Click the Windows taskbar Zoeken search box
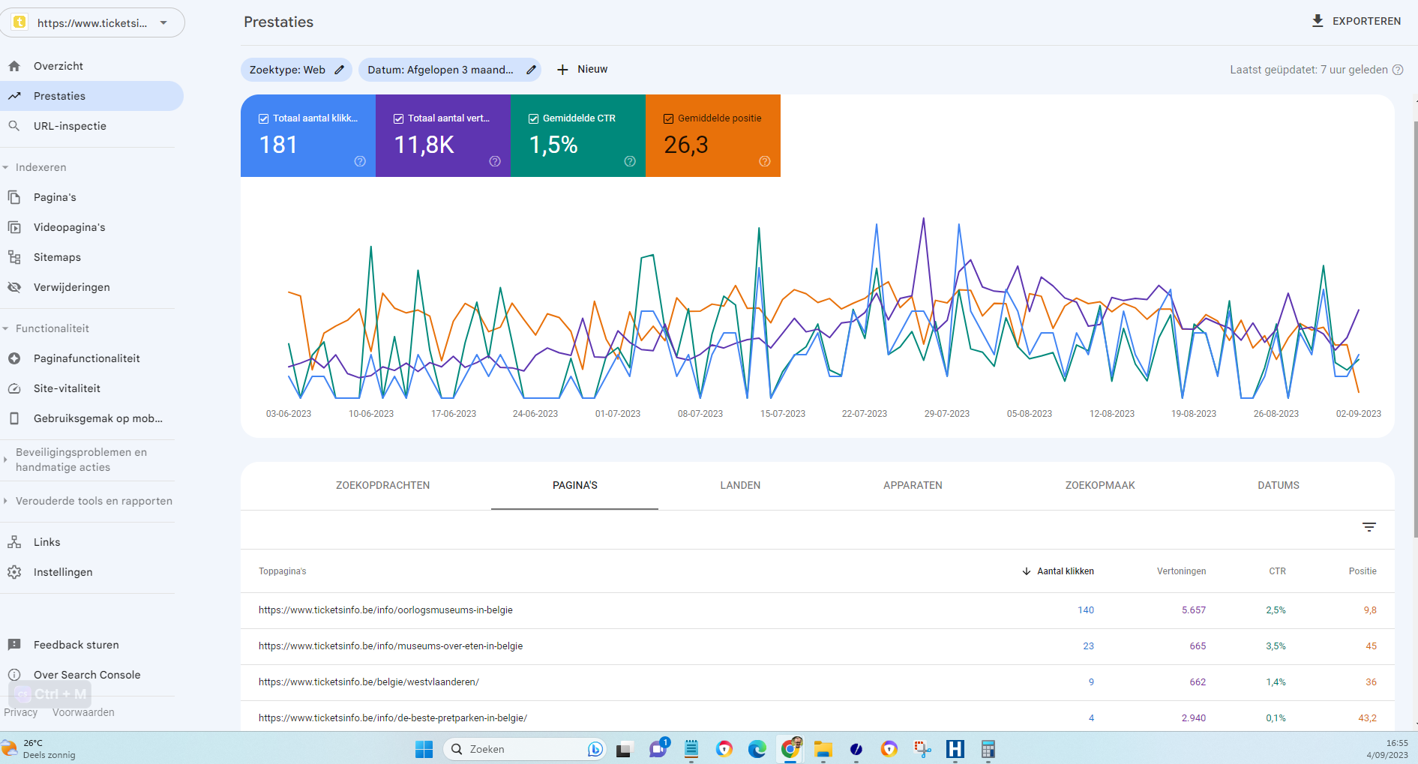 click(x=524, y=749)
